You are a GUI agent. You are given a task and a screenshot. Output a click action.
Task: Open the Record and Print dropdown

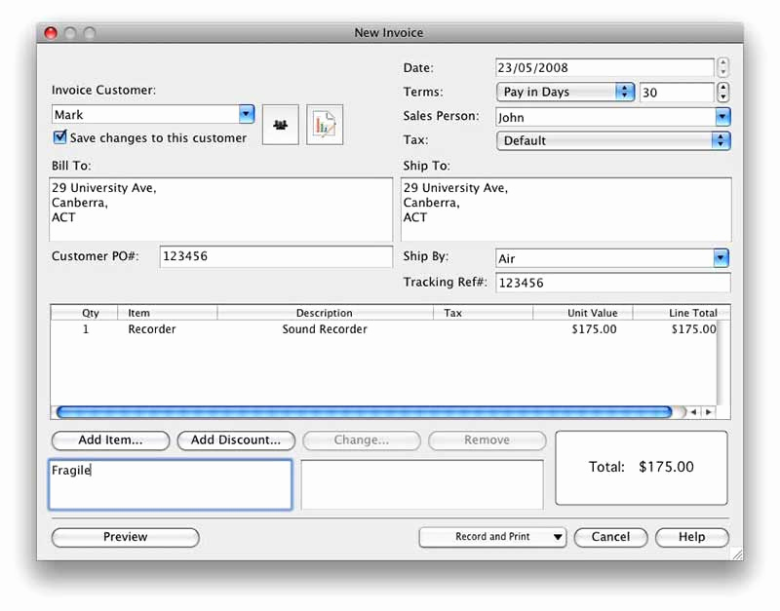click(492, 537)
